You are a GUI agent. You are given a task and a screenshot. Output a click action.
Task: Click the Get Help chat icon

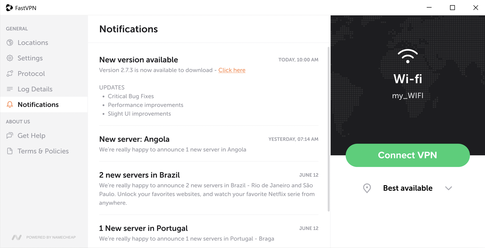click(10, 135)
